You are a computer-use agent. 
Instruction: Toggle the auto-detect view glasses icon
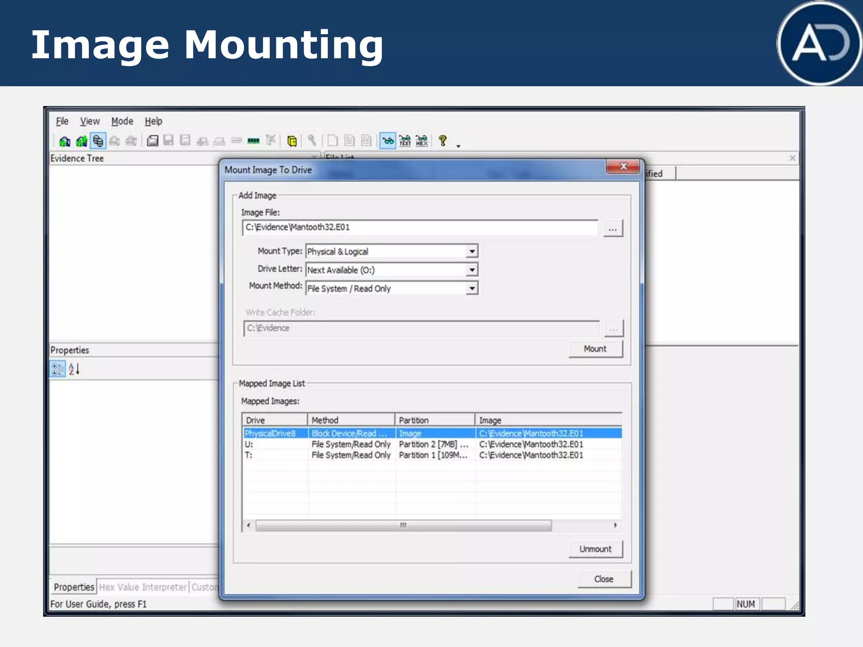click(388, 141)
